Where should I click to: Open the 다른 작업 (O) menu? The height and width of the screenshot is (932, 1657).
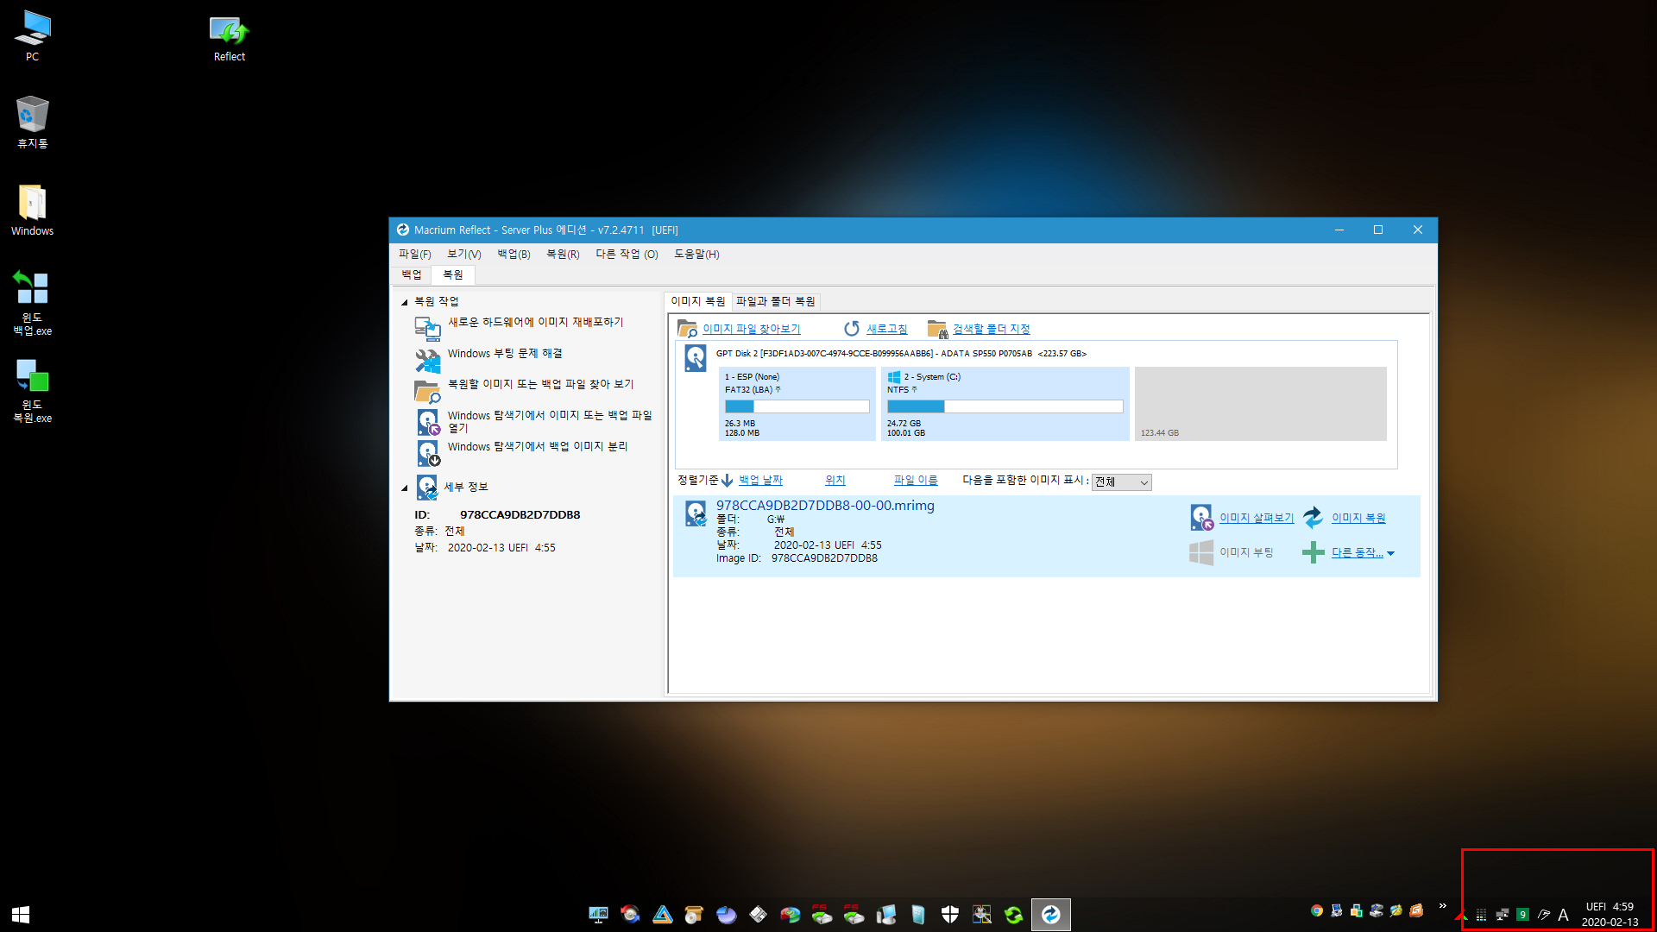click(627, 254)
